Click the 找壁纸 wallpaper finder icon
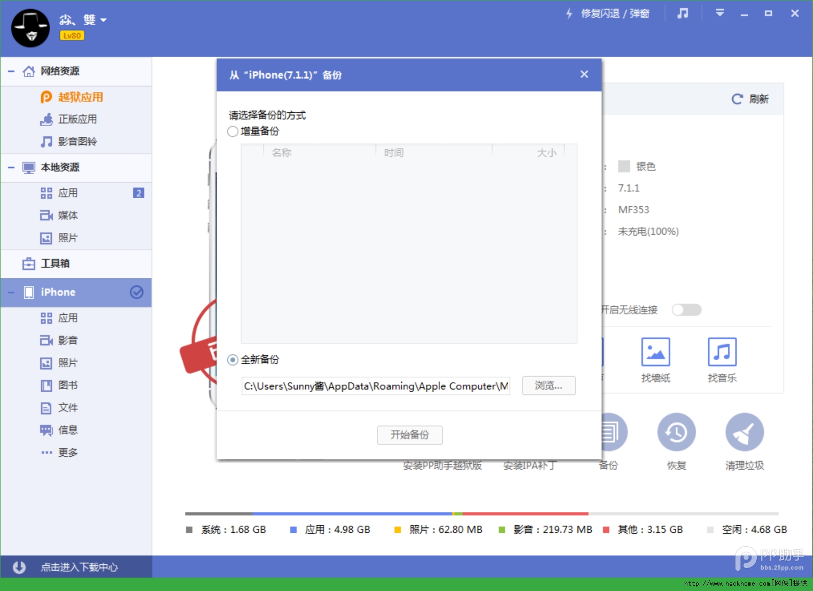The image size is (813, 591). click(x=655, y=352)
